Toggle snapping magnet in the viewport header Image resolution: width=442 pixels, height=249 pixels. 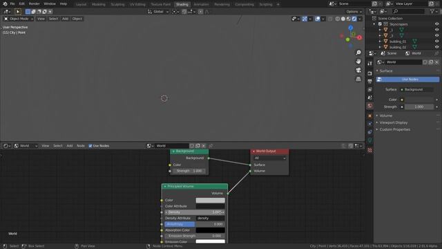184,12
